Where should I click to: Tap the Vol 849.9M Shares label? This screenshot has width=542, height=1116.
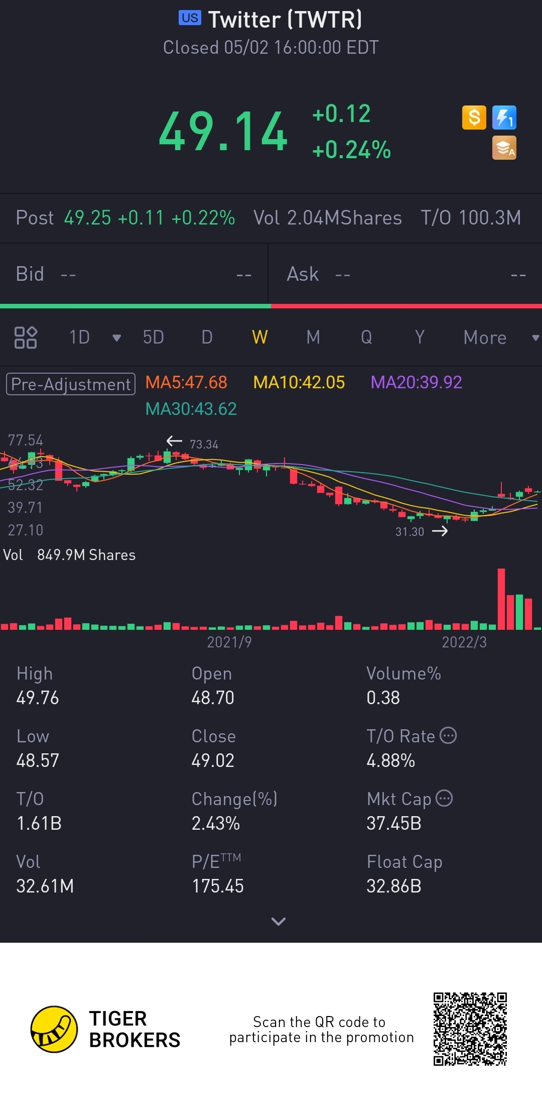69,555
